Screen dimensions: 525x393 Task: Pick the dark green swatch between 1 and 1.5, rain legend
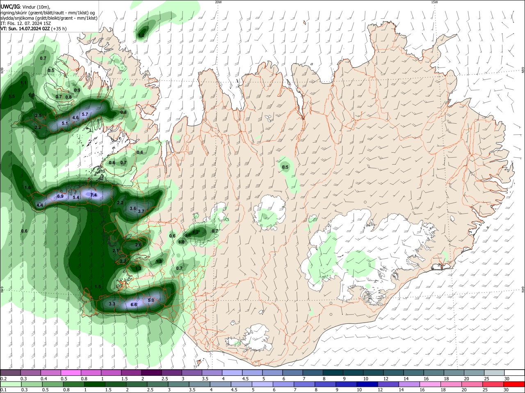(x=95, y=384)
